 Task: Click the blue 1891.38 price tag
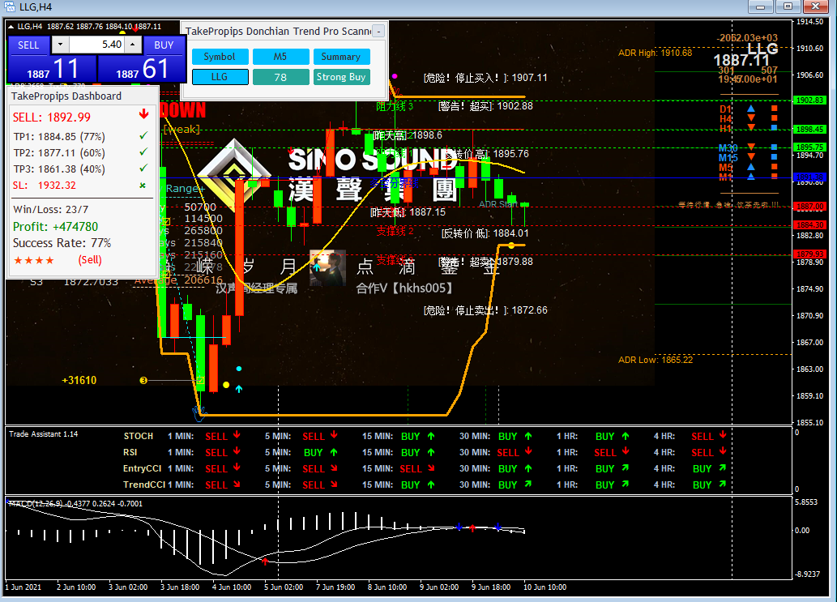tap(809, 177)
